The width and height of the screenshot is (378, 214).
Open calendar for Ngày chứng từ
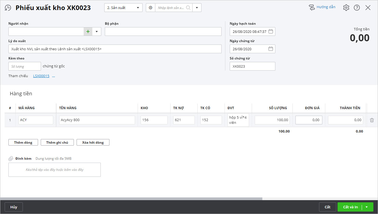270,49
